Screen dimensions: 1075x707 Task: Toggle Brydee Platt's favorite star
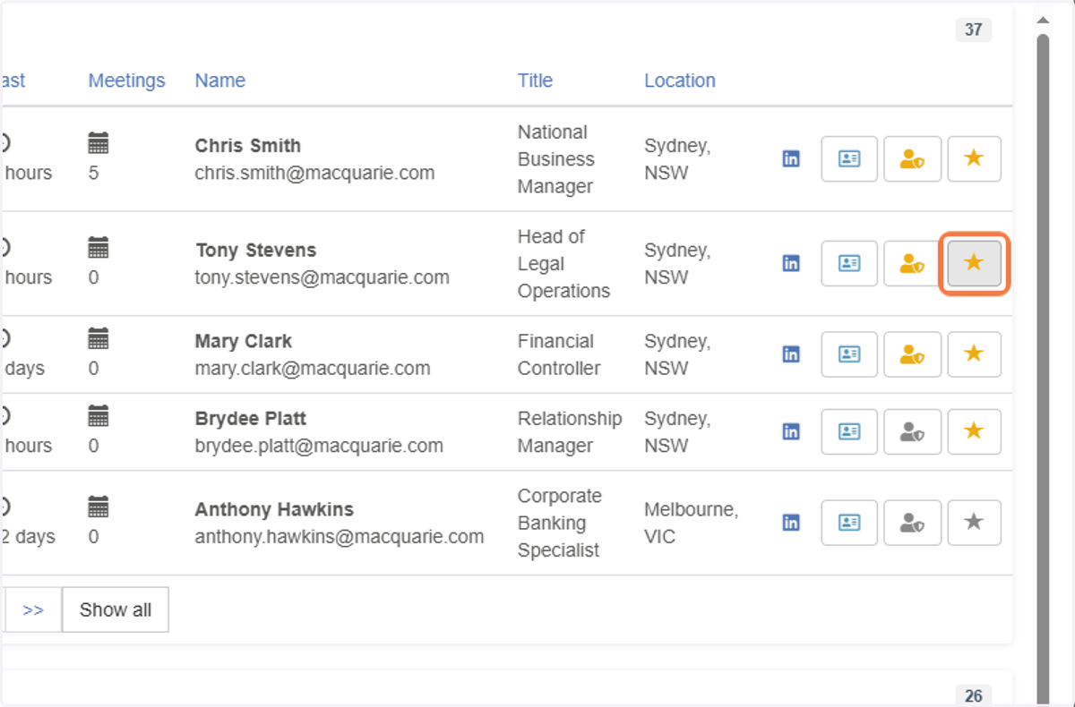coord(974,431)
